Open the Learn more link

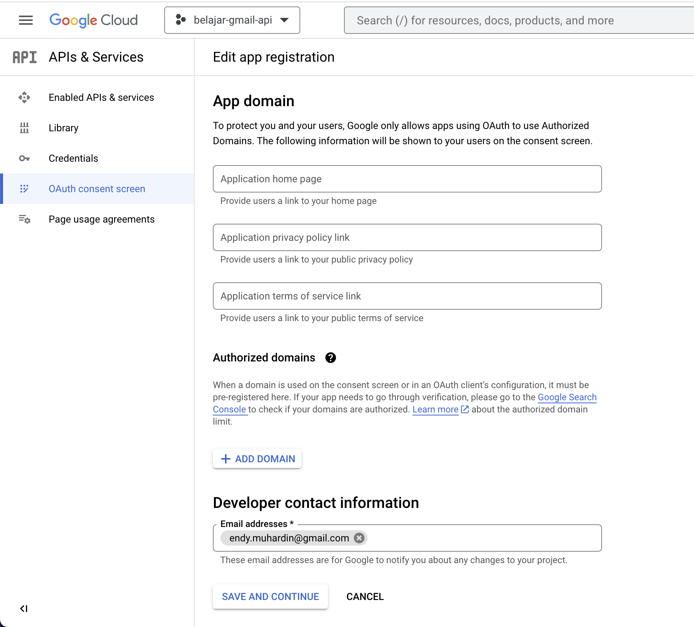coord(435,409)
